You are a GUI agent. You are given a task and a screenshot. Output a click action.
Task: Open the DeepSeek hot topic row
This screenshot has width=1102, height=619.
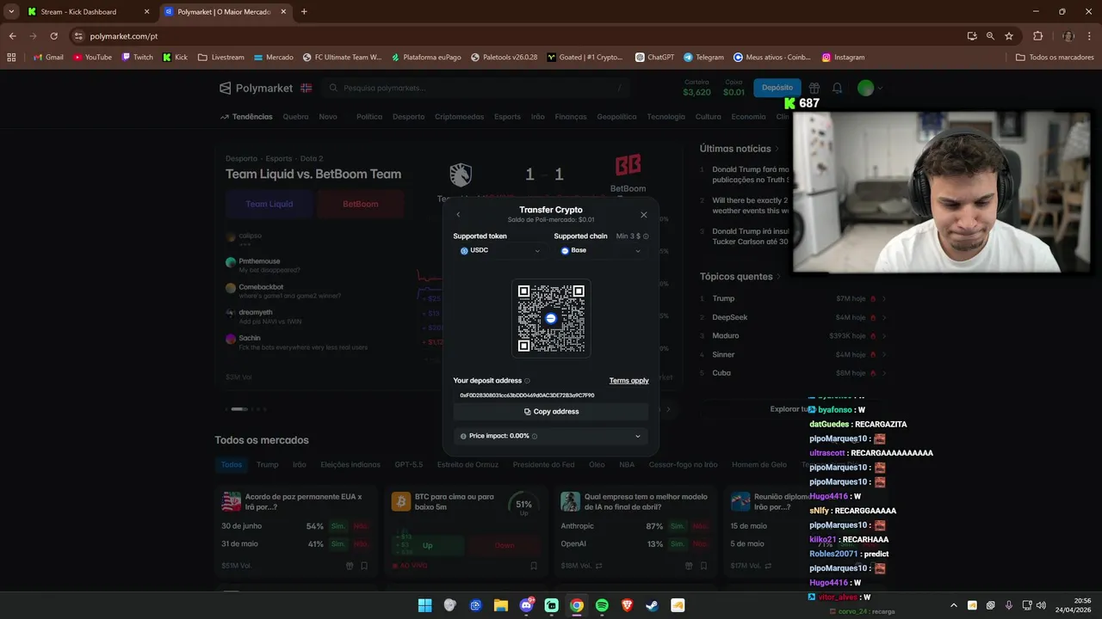(x=792, y=317)
